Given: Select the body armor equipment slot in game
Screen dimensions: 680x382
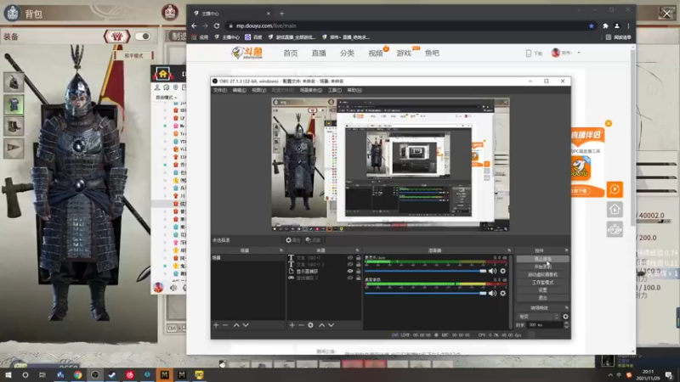Looking at the screenshot, I should coord(14,104).
